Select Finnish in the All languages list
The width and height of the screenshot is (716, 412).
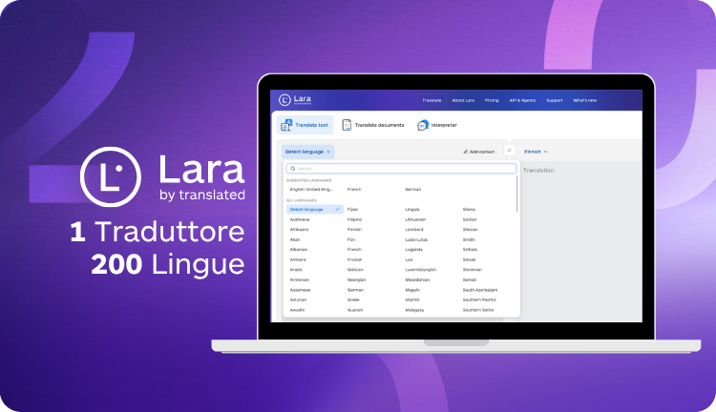tap(354, 230)
